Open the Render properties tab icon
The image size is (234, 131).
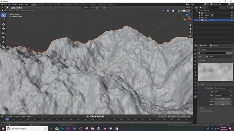pyautogui.click(x=195, y=54)
